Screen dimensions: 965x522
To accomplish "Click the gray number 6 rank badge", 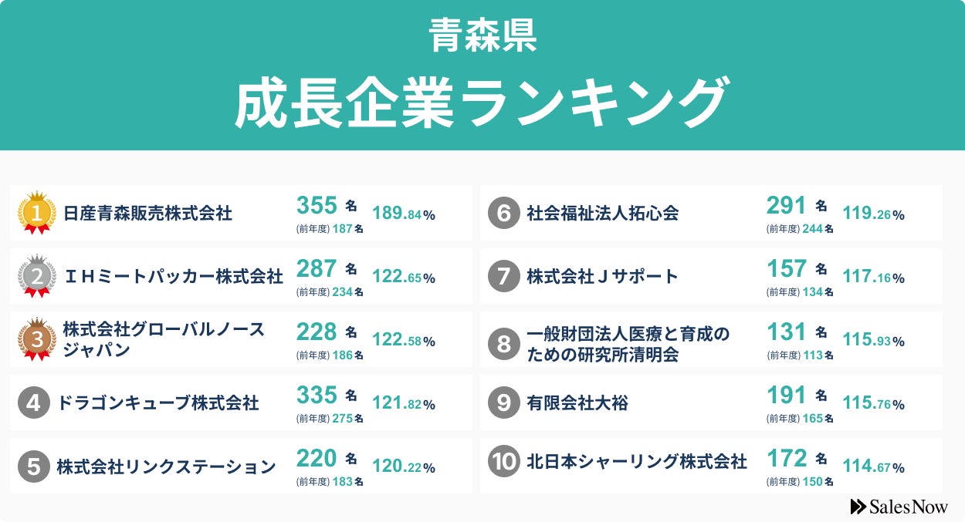I will [x=504, y=214].
